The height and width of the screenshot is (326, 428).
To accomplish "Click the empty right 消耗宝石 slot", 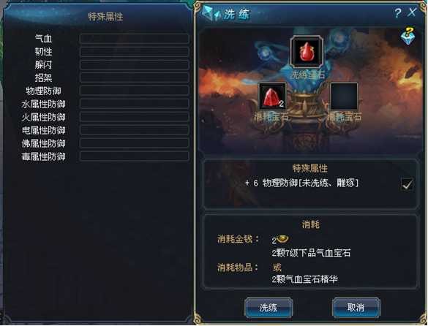I will pyautogui.click(x=344, y=96).
